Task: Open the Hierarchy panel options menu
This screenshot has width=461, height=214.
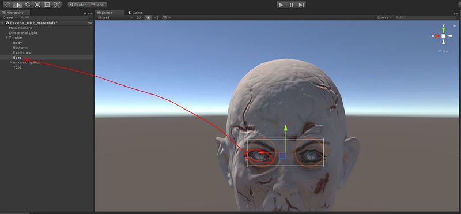Action: pos(90,13)
